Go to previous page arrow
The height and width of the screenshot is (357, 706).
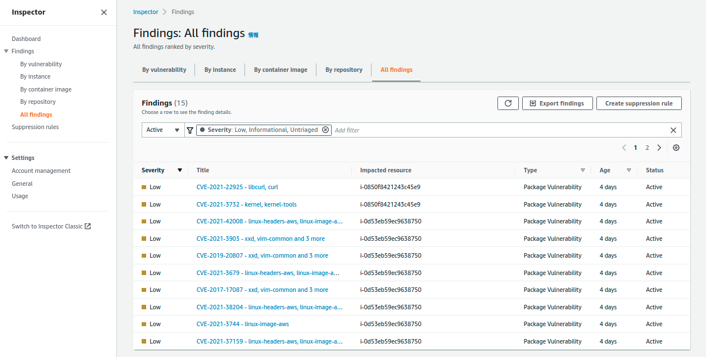point(624,148)
